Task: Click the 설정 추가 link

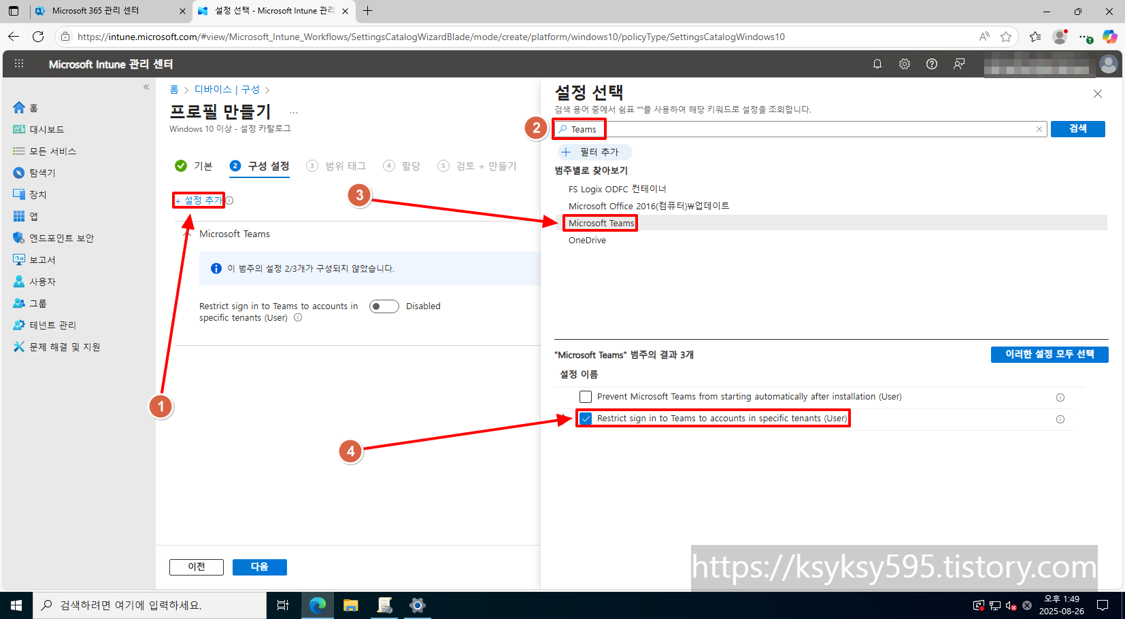Action: (199, 200)
